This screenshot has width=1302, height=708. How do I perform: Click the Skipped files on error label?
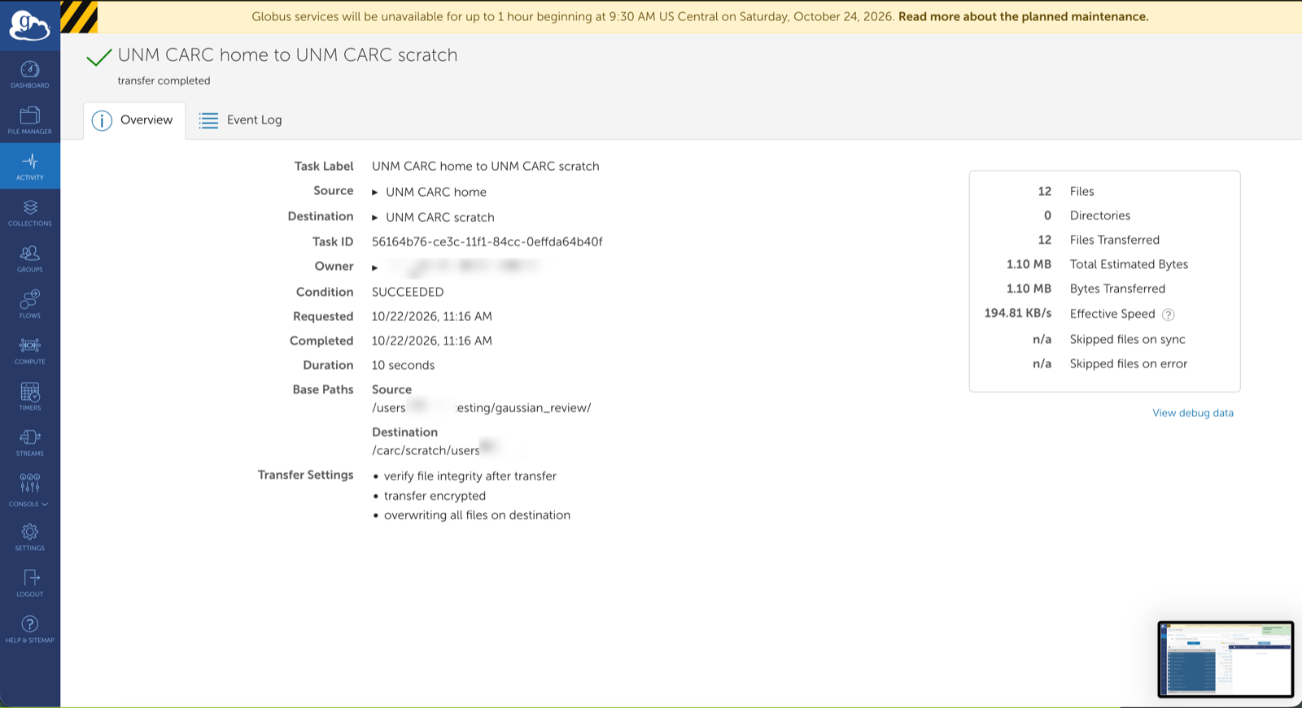[1129, 363]
